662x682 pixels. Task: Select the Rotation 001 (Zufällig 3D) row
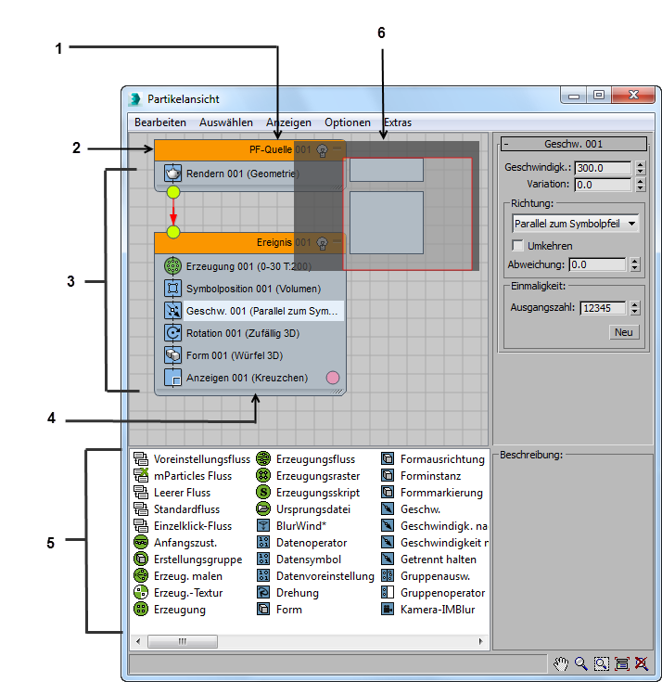pos(250,333)
